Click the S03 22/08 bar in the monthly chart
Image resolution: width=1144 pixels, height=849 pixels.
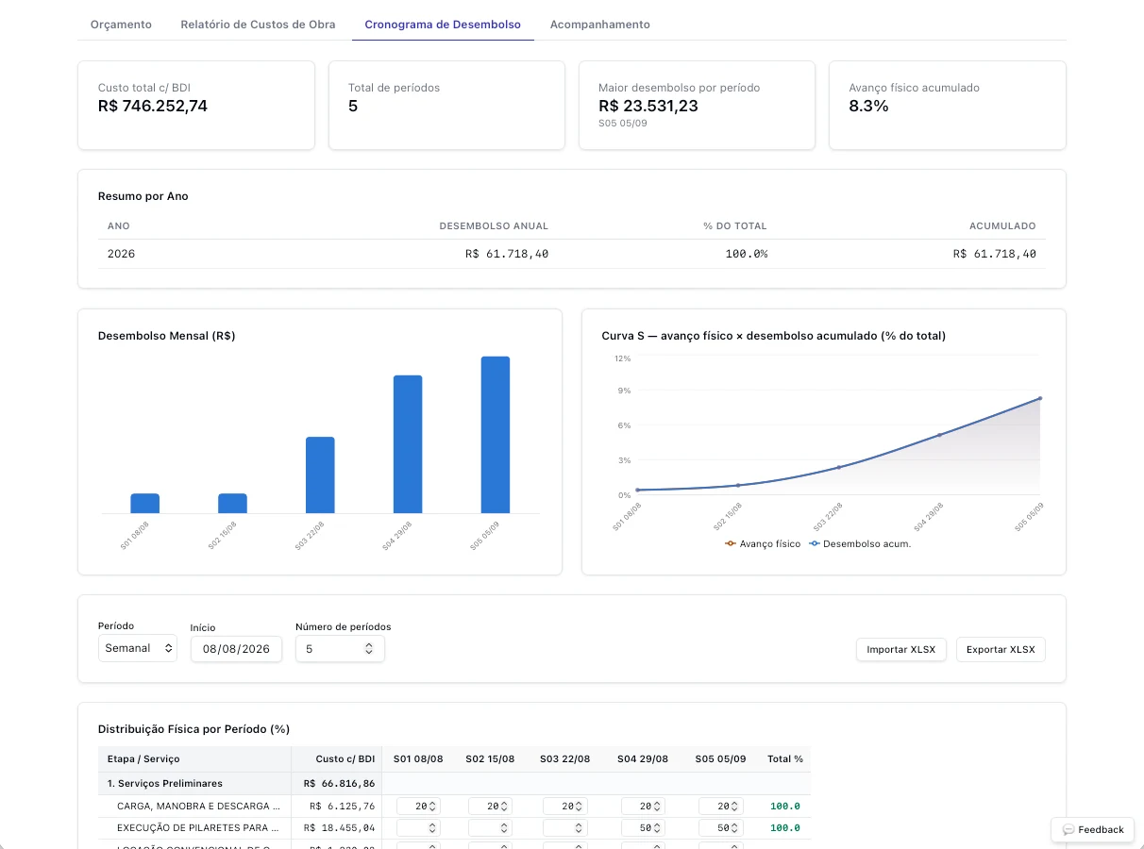coord(320,475)
